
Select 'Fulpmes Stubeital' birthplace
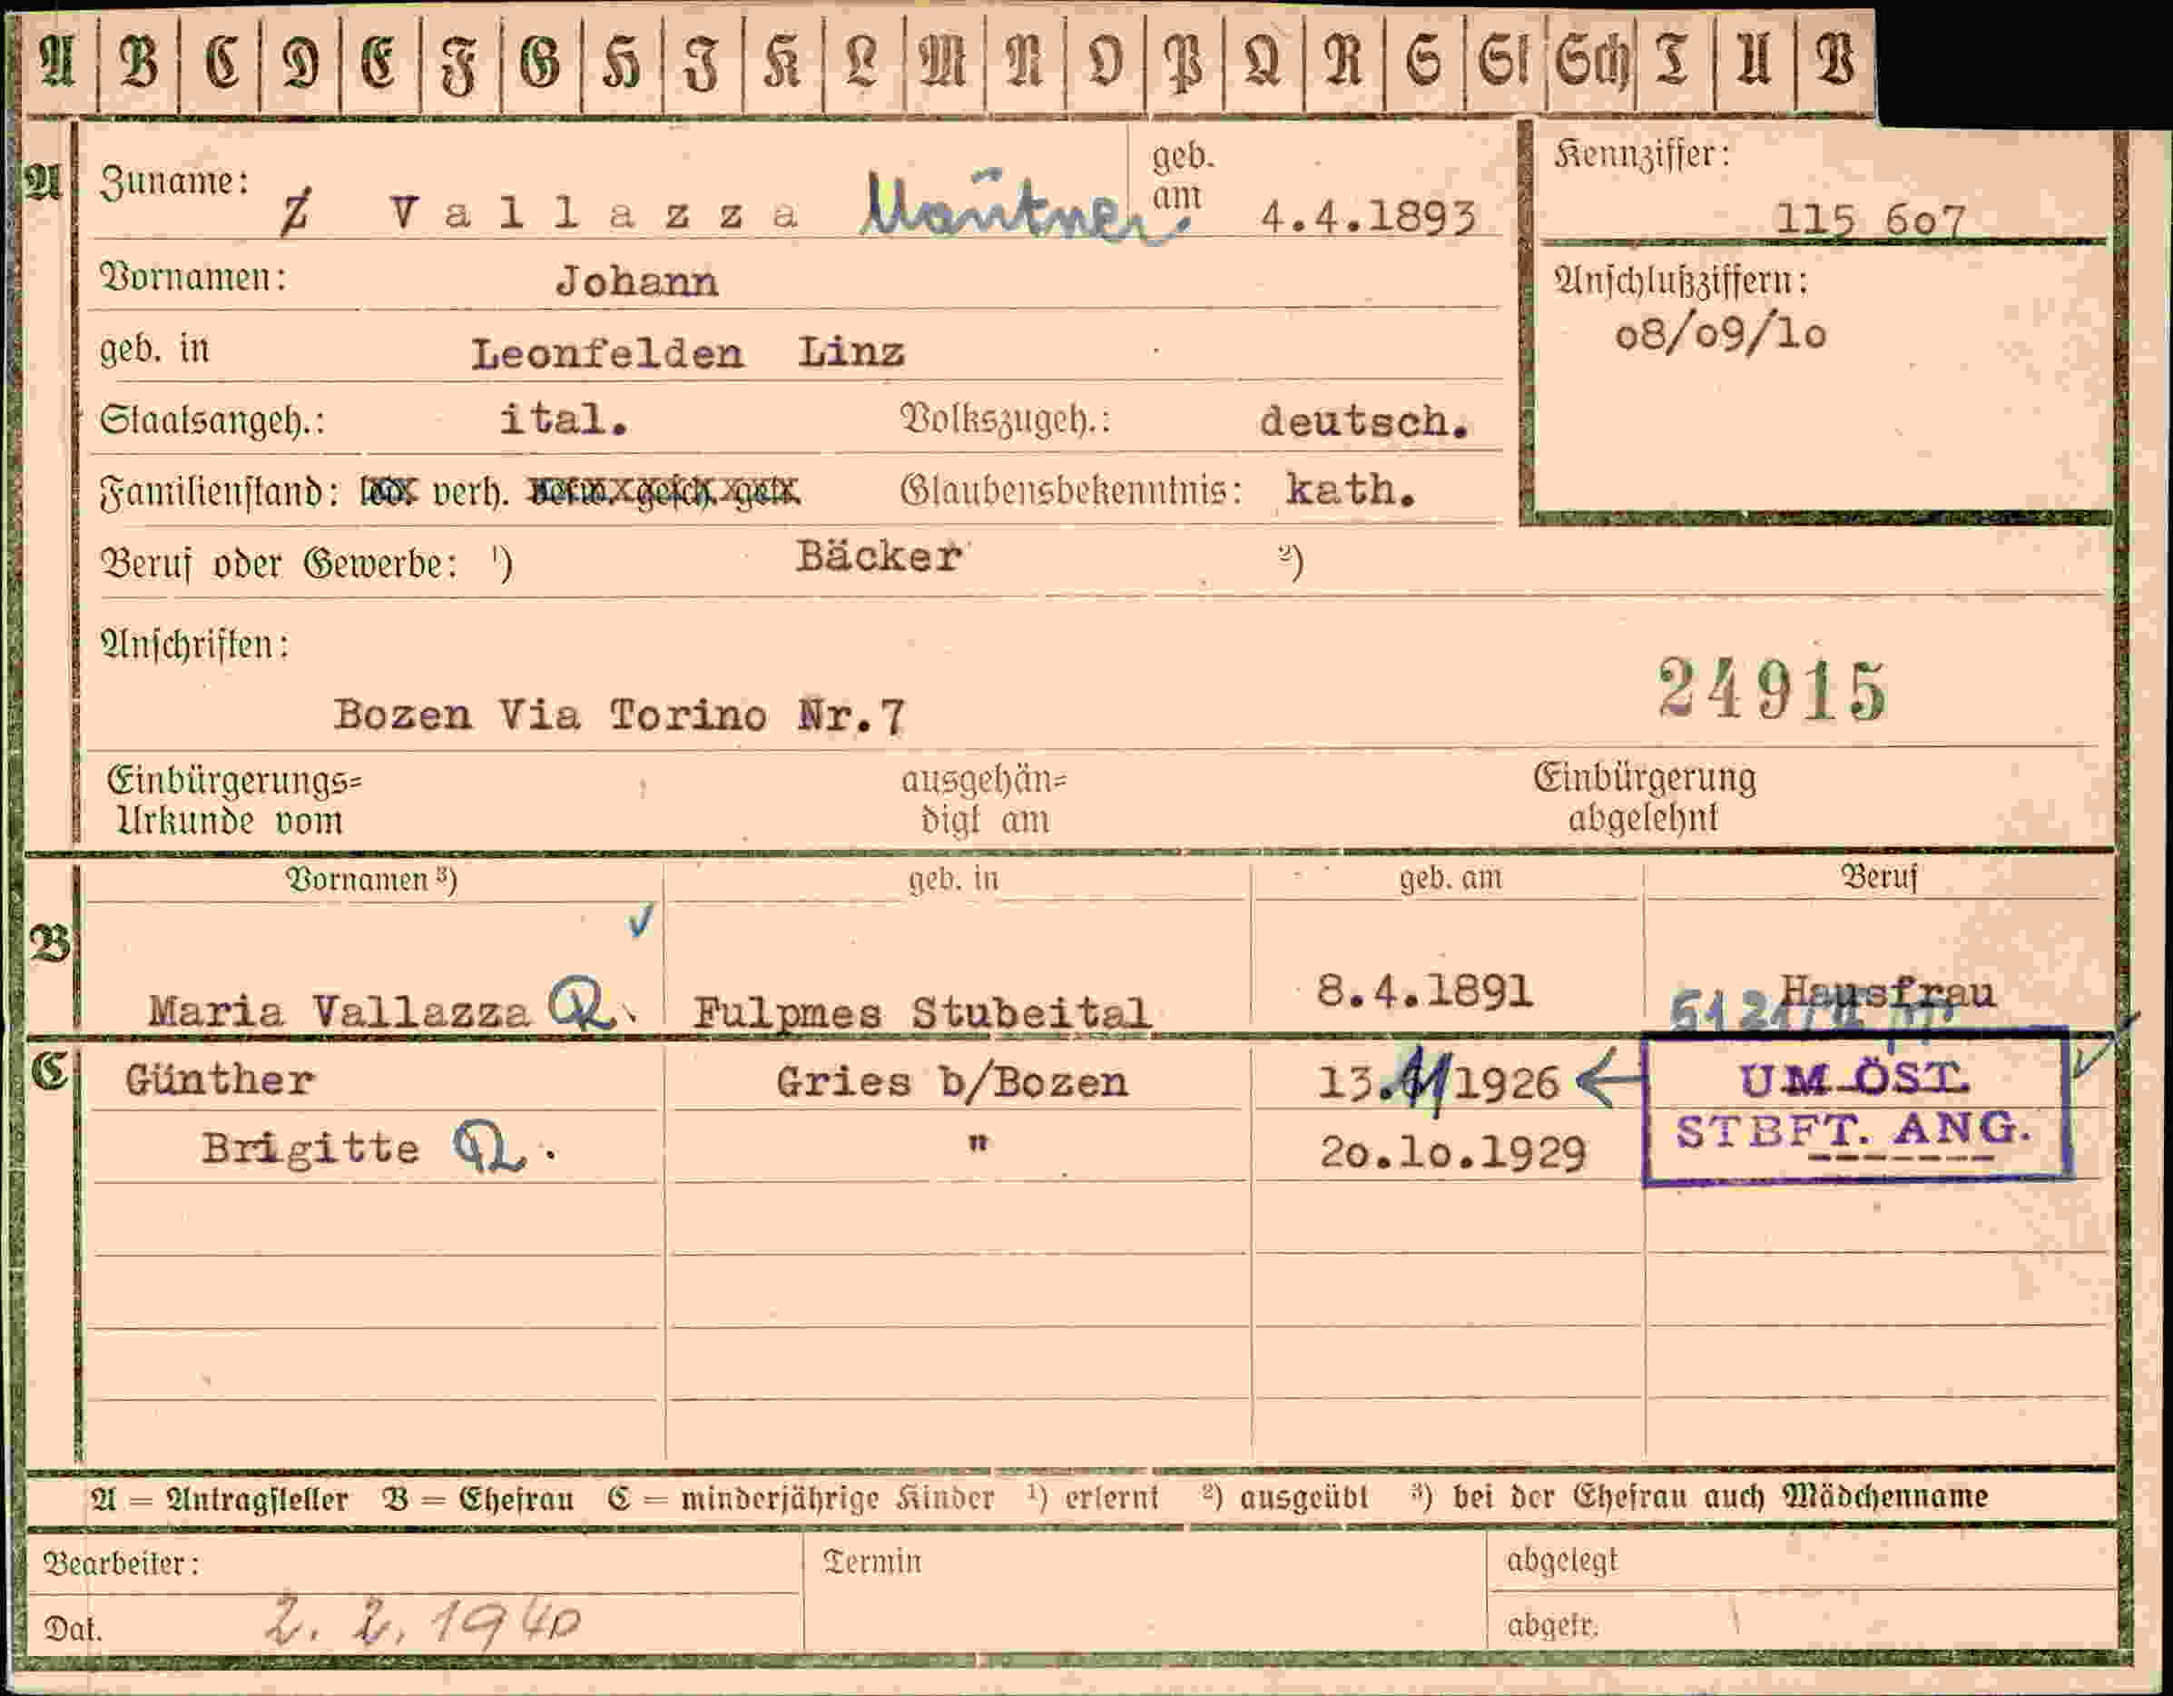921,1013
